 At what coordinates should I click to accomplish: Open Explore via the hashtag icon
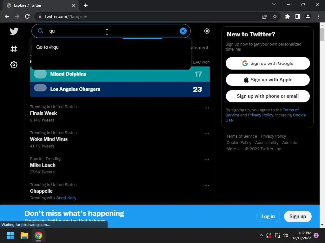(x=14, y=49)
